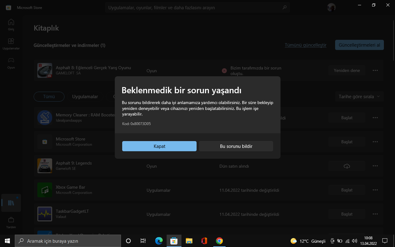Expand the Tarihe göre sırala dropdown

[x=360, y=97]
